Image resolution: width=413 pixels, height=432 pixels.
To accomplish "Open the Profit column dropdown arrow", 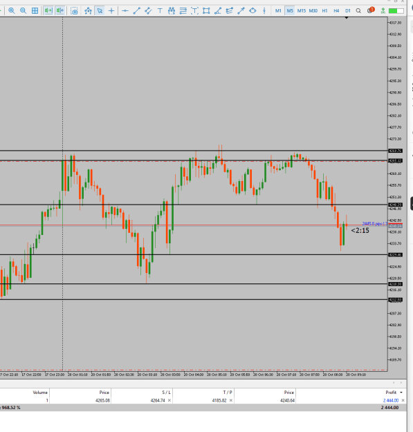I will point(401,393).
